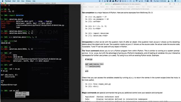Open the battery status menu
181x102 pixels.
click(147, 1)
